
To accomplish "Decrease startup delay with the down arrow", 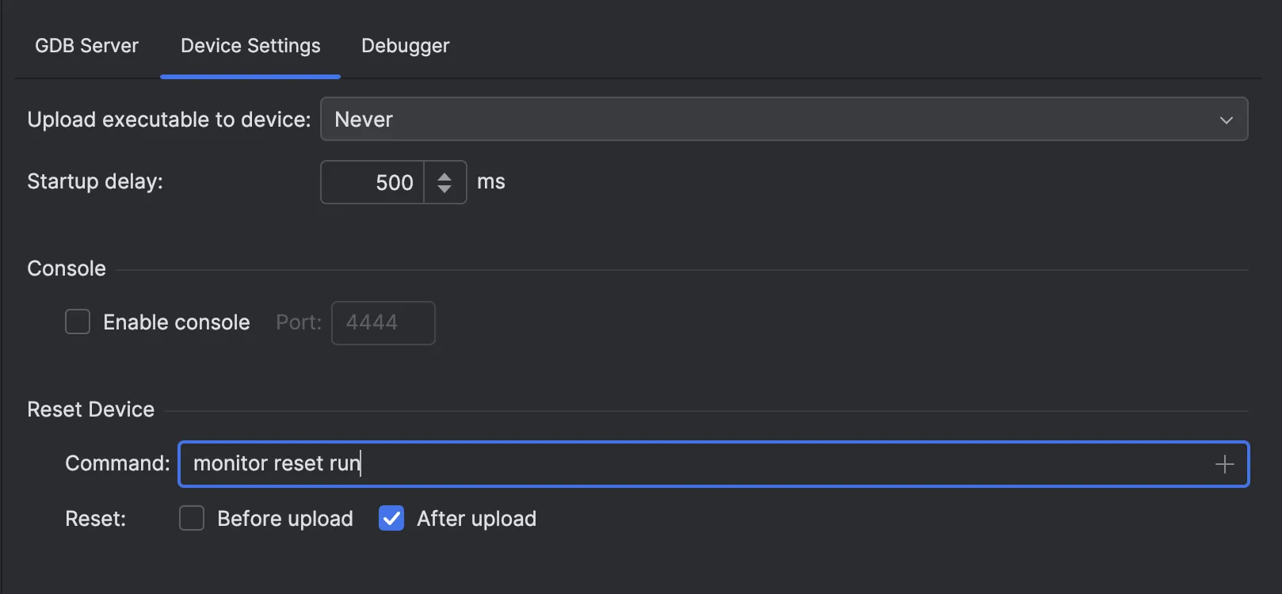I will tap(445, 189).
